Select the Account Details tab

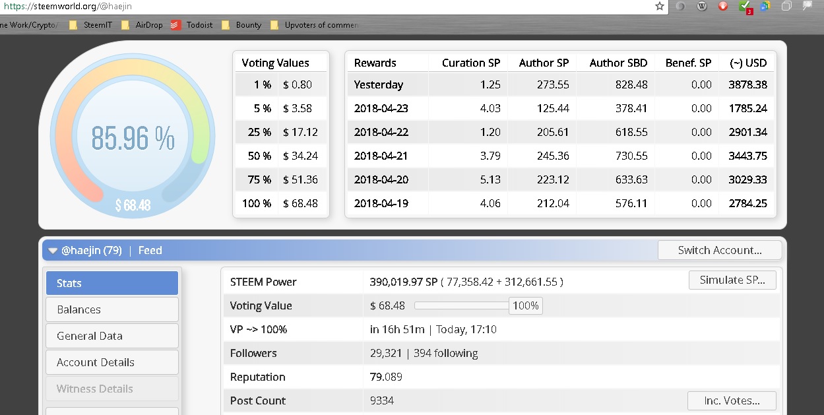112,362
